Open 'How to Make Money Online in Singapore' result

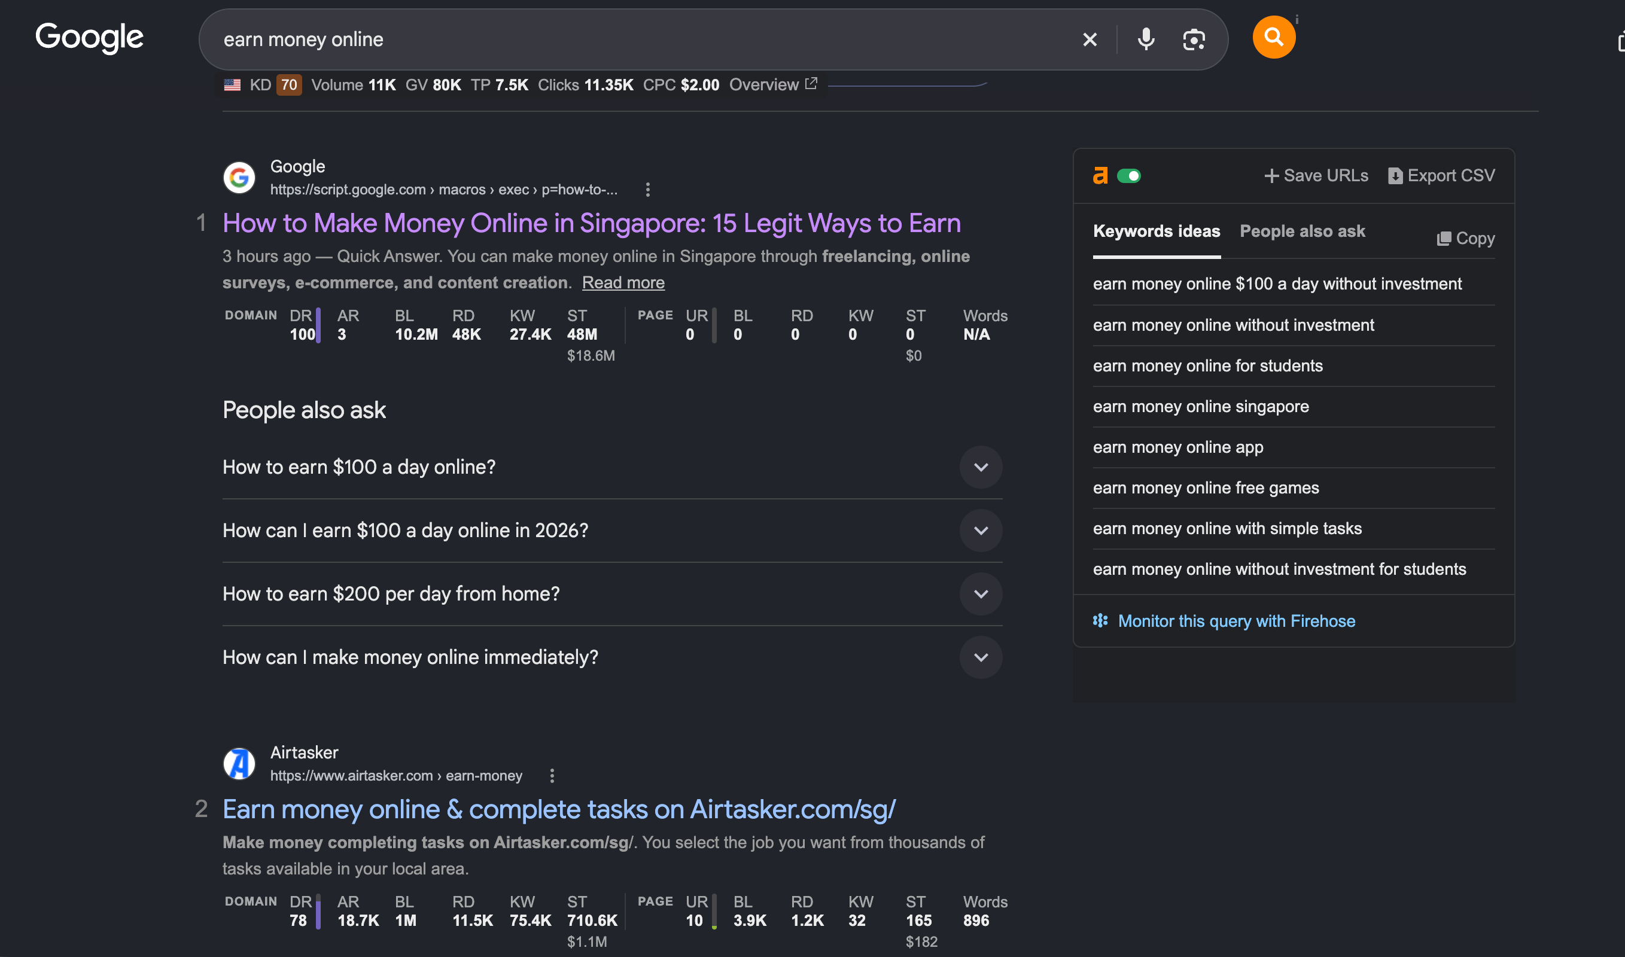(592, 223)
